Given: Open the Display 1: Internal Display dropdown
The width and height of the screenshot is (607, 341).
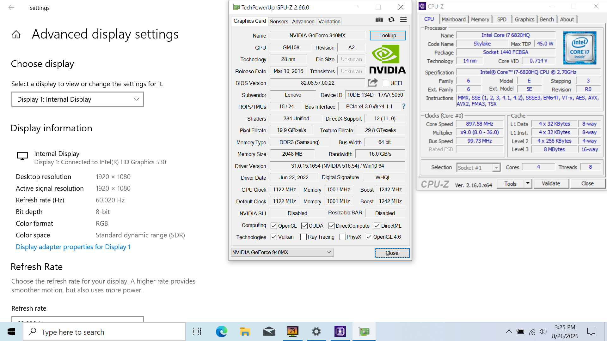Looking at the screenshot, I should 78,99.
